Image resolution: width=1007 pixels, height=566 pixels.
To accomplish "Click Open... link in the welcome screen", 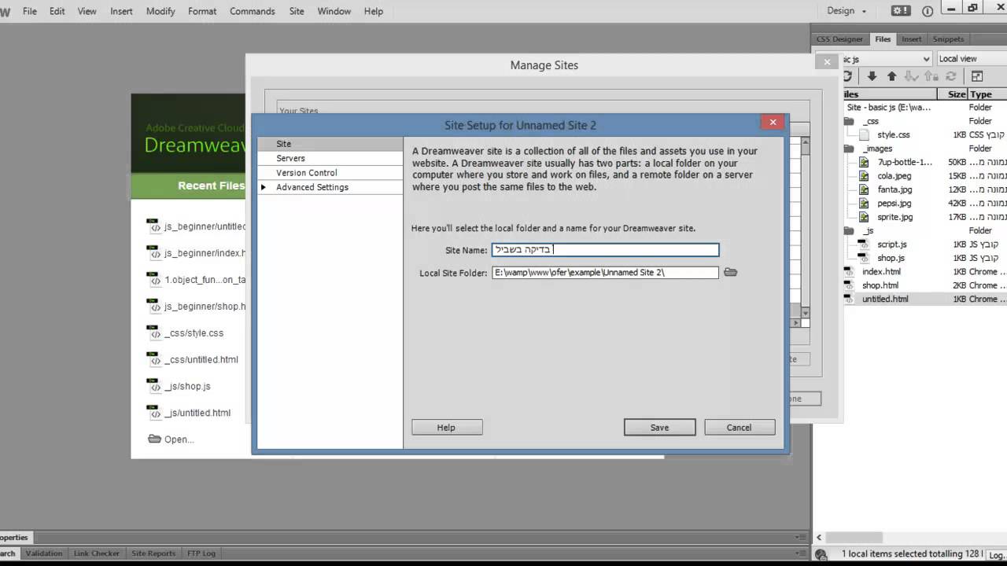I will (x=179, y=439).
